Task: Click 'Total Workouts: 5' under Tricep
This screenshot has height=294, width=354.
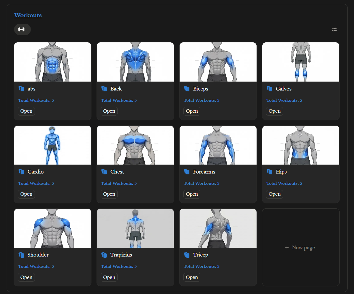Action: coord(202,266)
